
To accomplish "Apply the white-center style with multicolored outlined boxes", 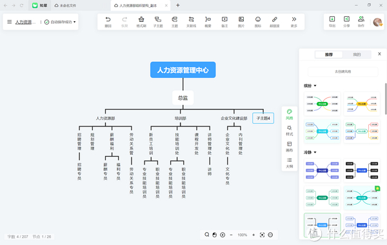I will [x=362, y=131].
